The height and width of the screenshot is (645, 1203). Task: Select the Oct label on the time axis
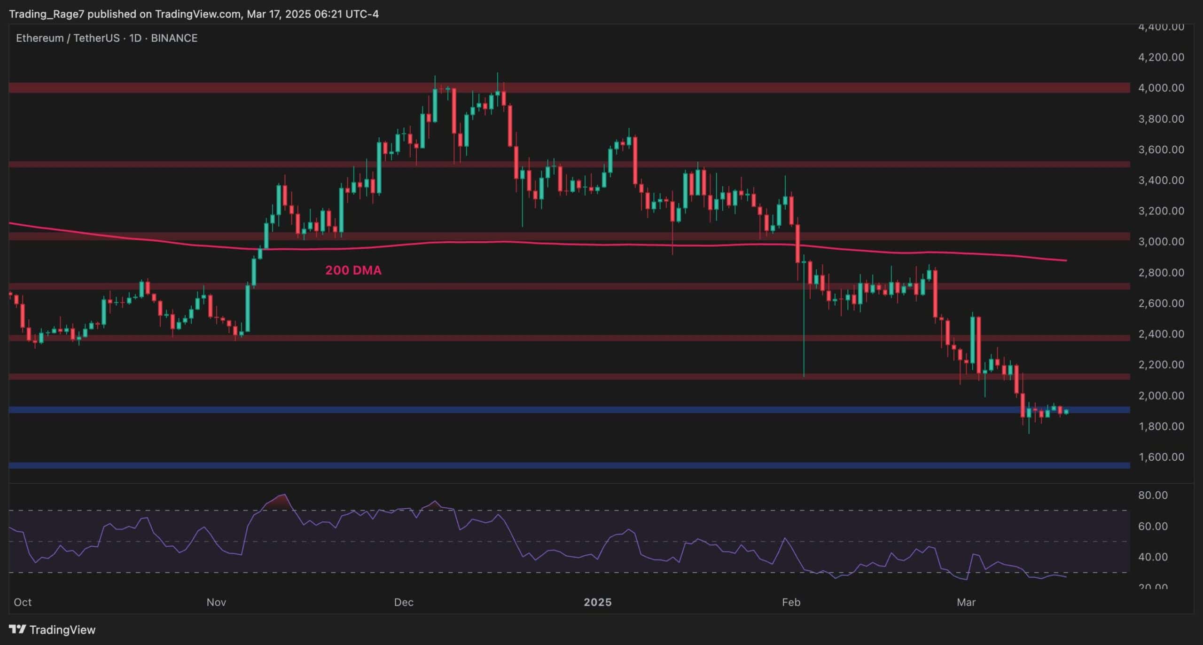[23, 602]
